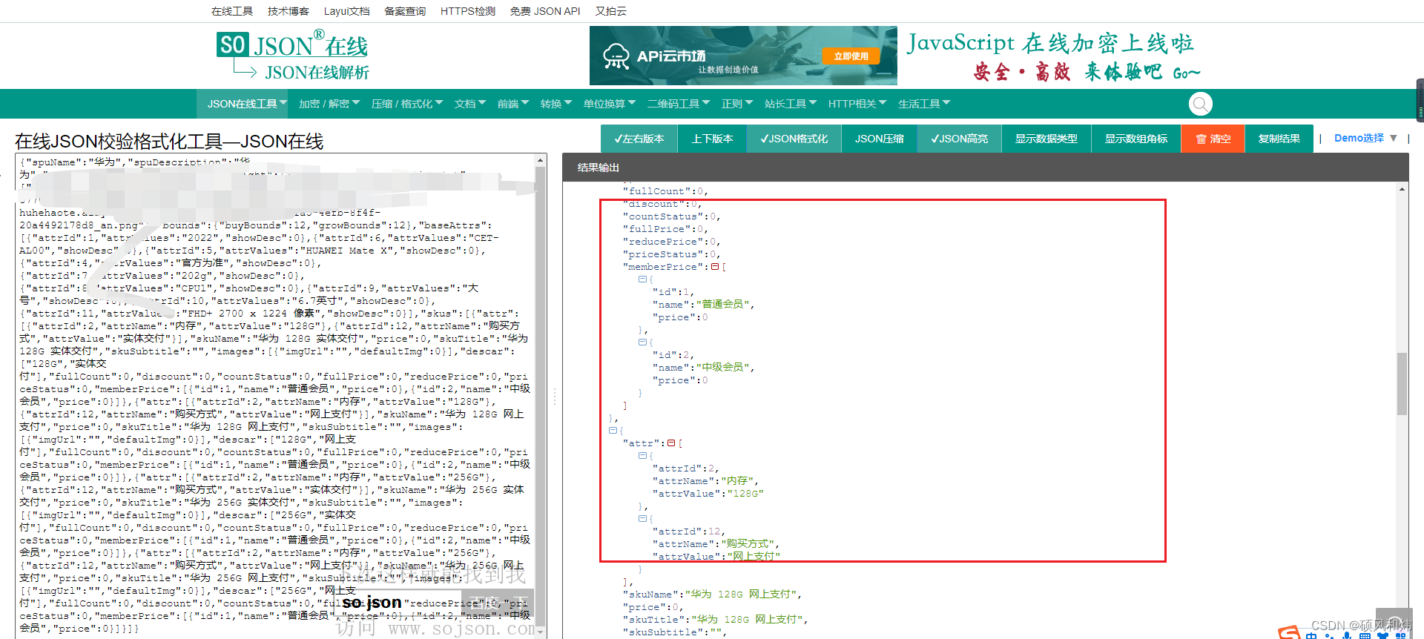Click the "fullCount" key in output
This screenshot has width=1424, height=639.
(657, 191)
